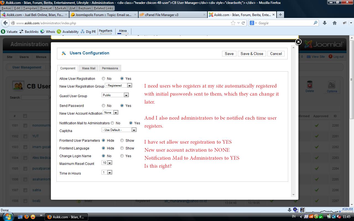Switch to the Joomlapolis Forum browser tab
Screen dimensions: 354x221
click(x=103, y=15)
